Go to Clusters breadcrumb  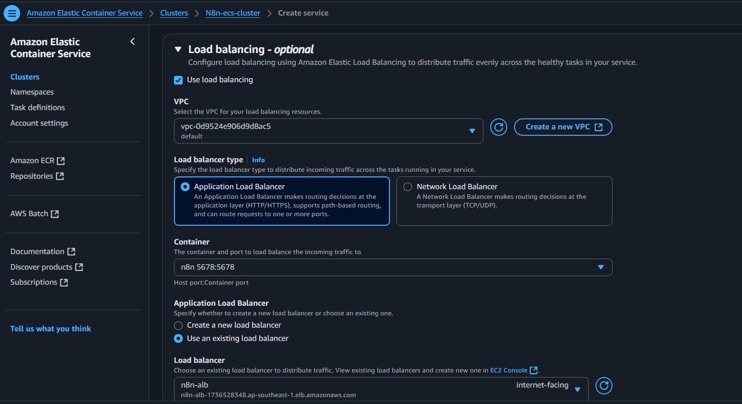[x=174, y=13]
